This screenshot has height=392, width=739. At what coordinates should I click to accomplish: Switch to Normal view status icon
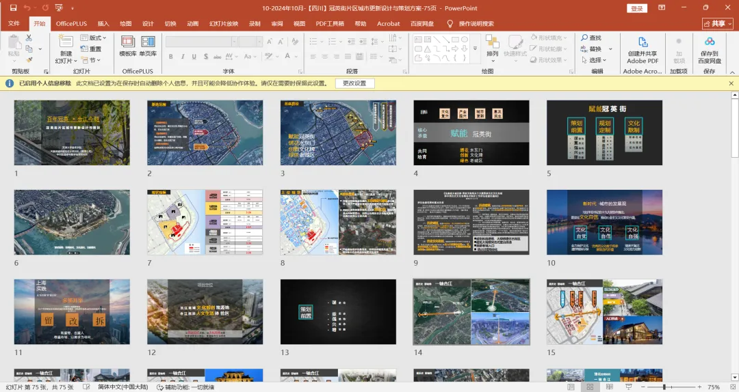(x=571, y=387)
